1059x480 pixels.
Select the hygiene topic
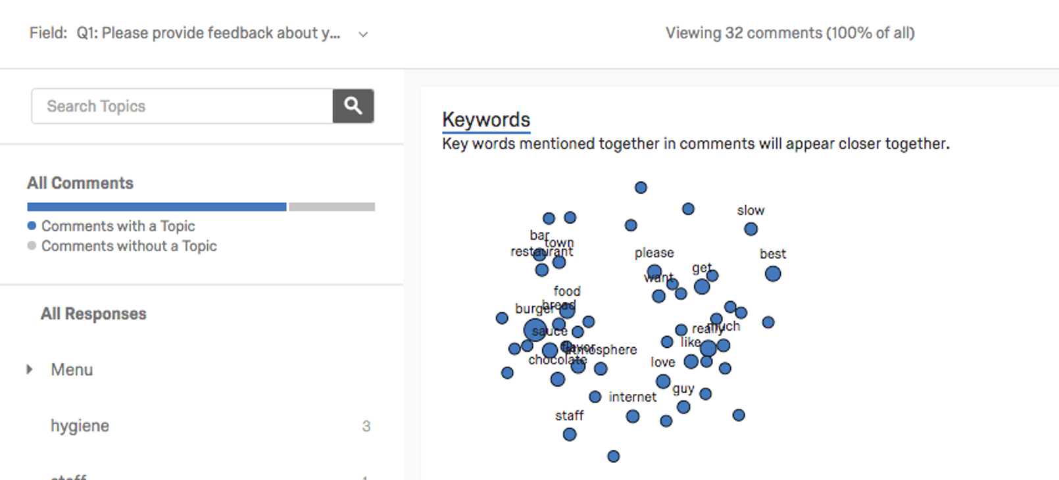pyautogui.click(x=80, y=426)
